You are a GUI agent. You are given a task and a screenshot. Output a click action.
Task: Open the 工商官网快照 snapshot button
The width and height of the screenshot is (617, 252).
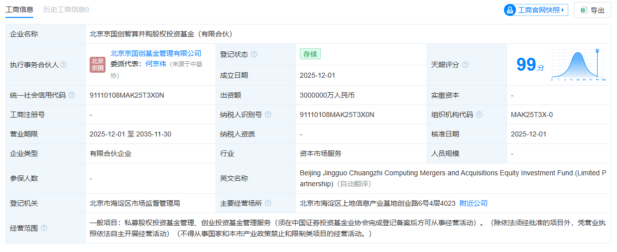click(536, 10)
